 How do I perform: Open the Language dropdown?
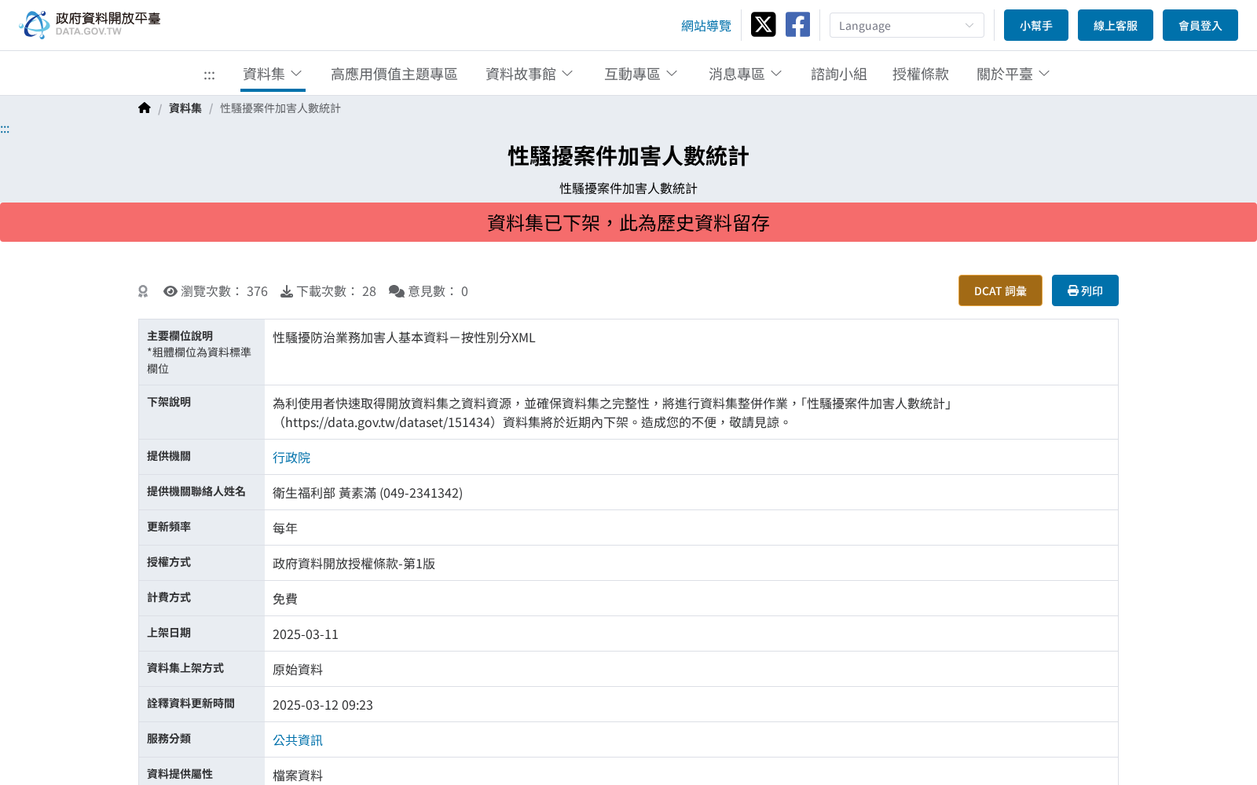point(907,25)
